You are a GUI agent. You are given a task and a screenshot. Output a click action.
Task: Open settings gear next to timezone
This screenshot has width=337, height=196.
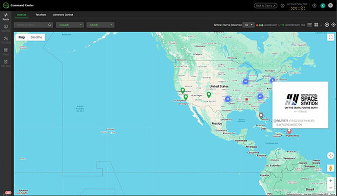tap(283, 5)
